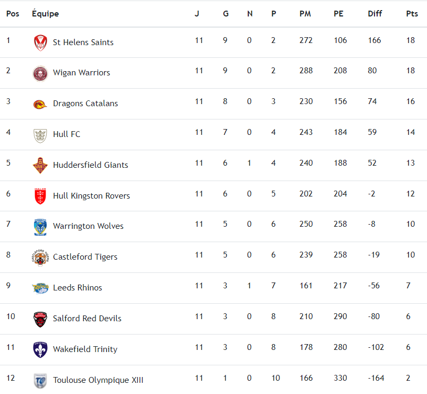Click the Huddersfield Giants logo
The height and width of the screenshot is (394, 427).
tap(40, 165)
